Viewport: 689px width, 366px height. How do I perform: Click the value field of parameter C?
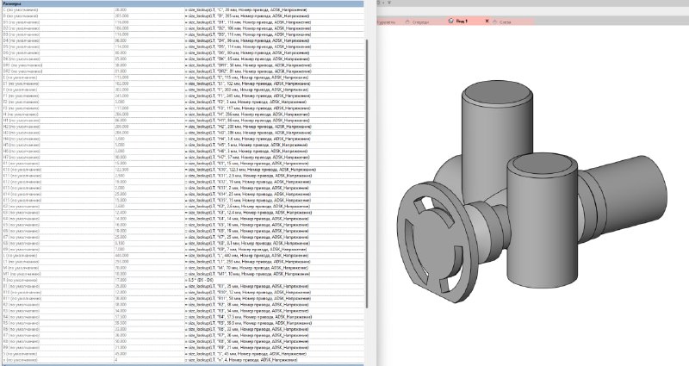click(x=148, y=9)
